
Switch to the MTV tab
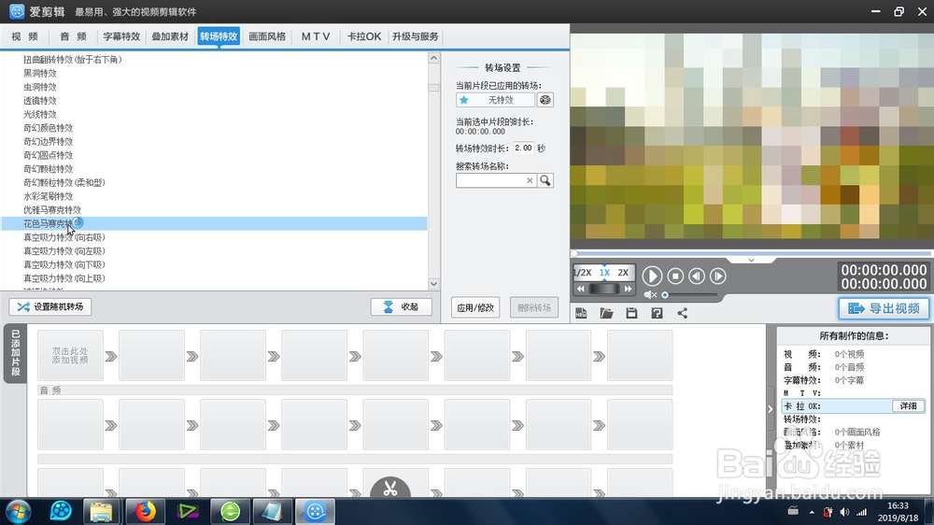click(315, 36)
